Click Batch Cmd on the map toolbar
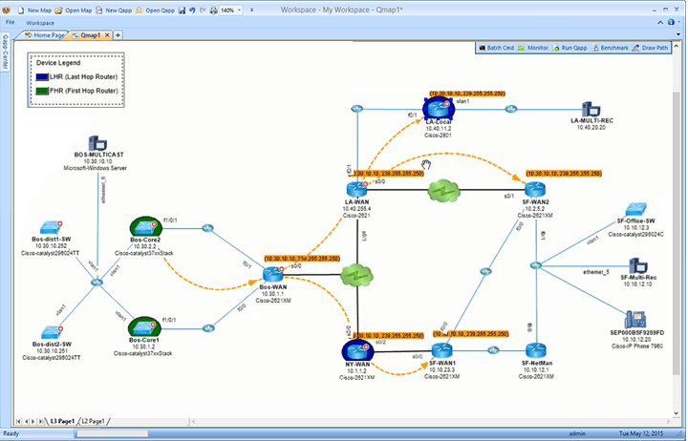Screen dimensions: 688x441 coord(496,48)
